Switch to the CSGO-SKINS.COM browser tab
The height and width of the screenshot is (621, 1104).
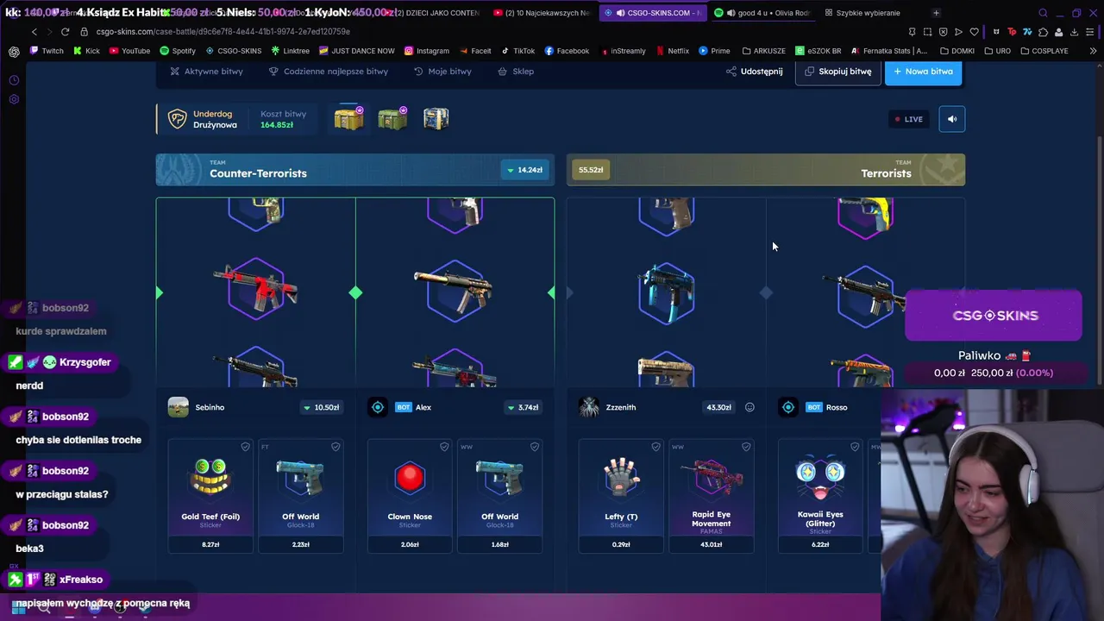pos(652,13)
